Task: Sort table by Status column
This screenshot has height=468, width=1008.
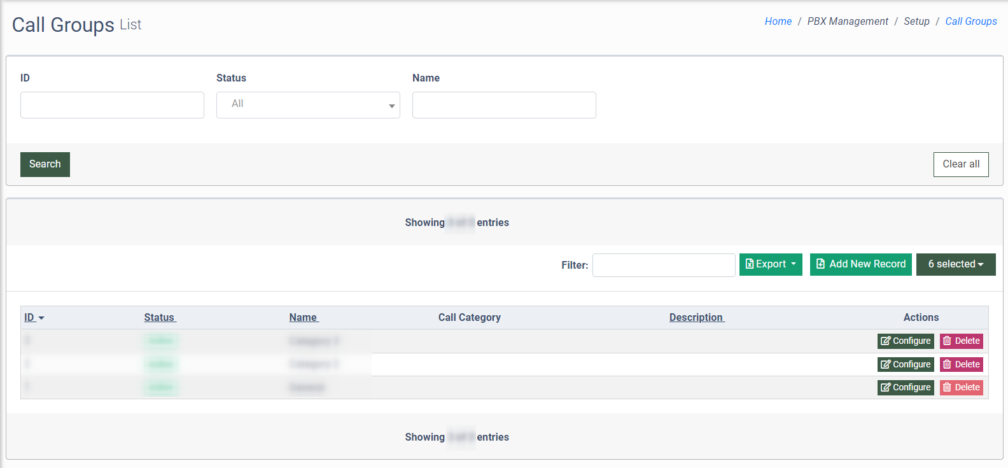Action: (159, 318)
